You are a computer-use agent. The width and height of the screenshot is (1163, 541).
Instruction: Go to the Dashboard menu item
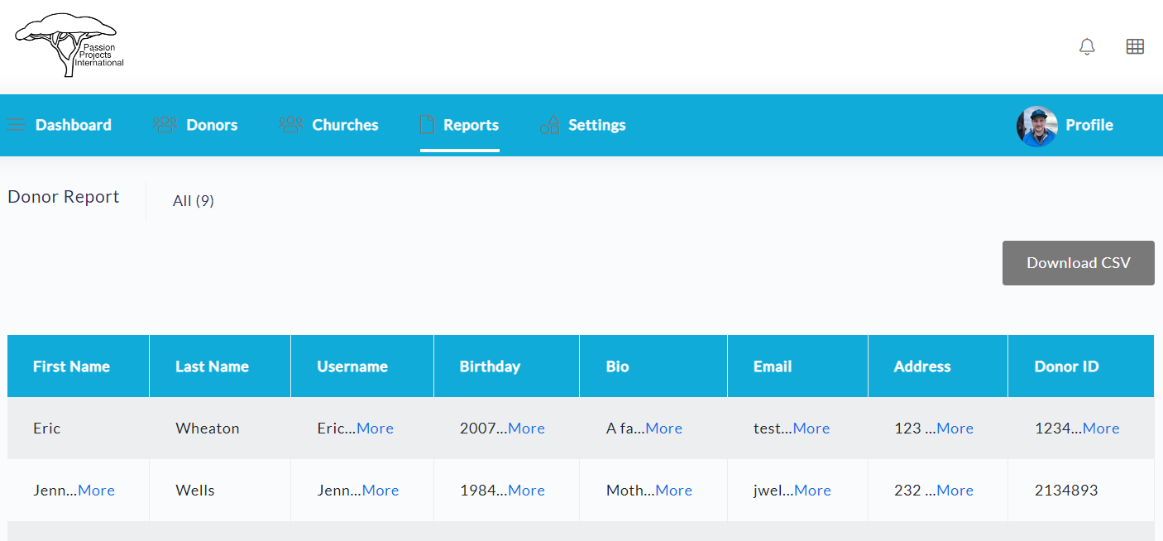click(73, 125)
